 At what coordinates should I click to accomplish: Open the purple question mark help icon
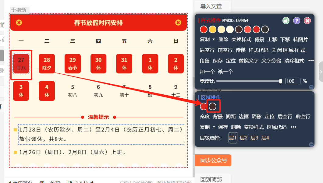click(296, 20)
